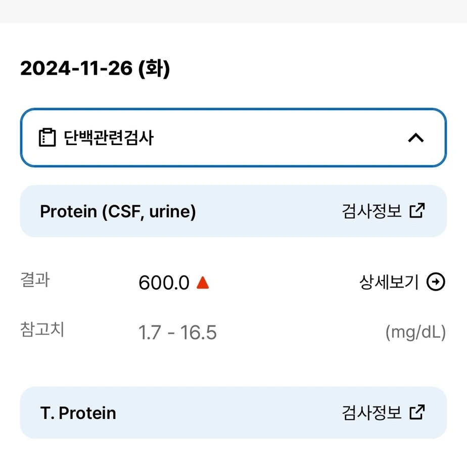467x467 pixels.
Task: Select the T. Protein test header
Action: point(233,412)
